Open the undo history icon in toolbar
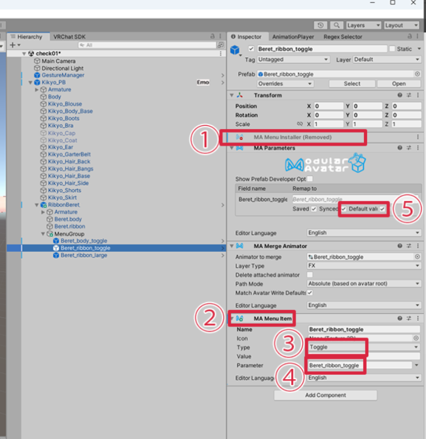The height and width of the screenshot is (439, 426). [321, 25]
